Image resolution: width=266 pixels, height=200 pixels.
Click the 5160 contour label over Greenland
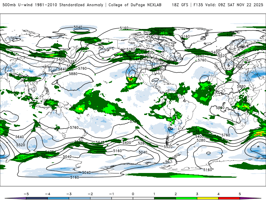point(186,36)
